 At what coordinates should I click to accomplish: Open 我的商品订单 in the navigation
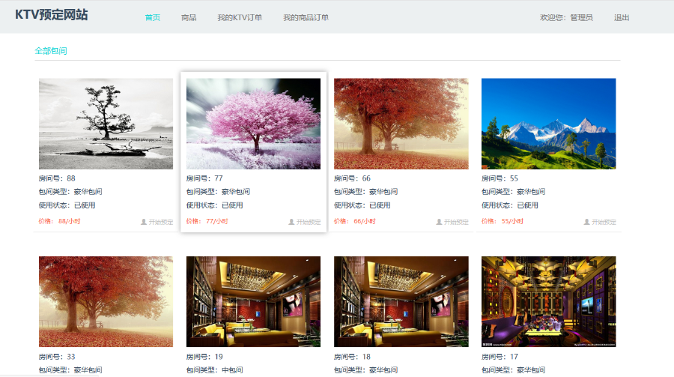(306, 18)
